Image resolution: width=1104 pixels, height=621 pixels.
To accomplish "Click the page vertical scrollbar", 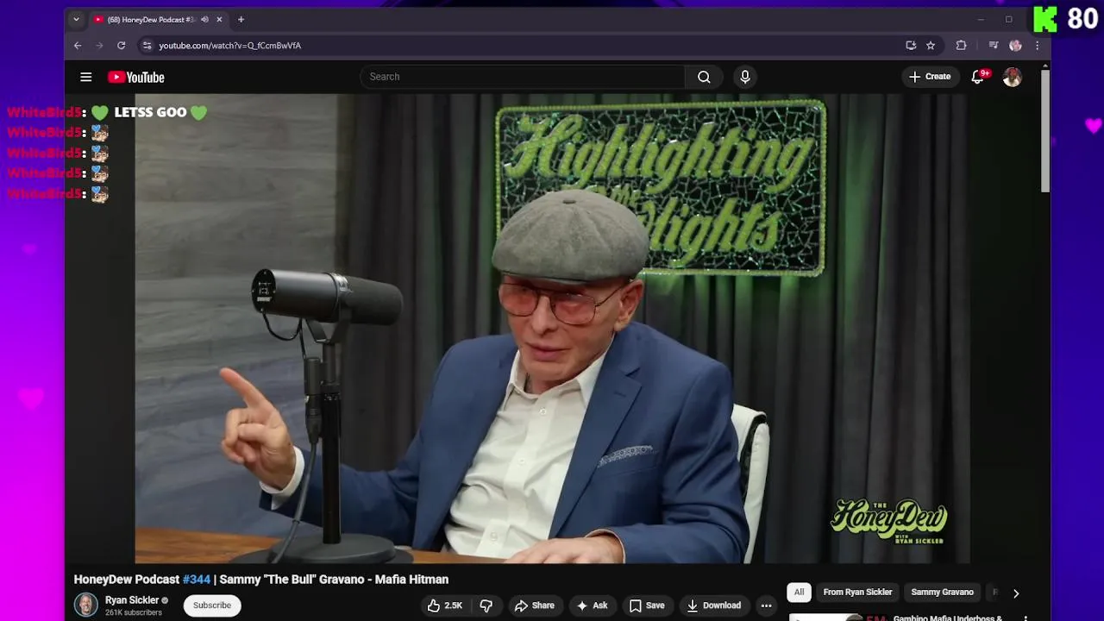I will [x=1045, y=129].
